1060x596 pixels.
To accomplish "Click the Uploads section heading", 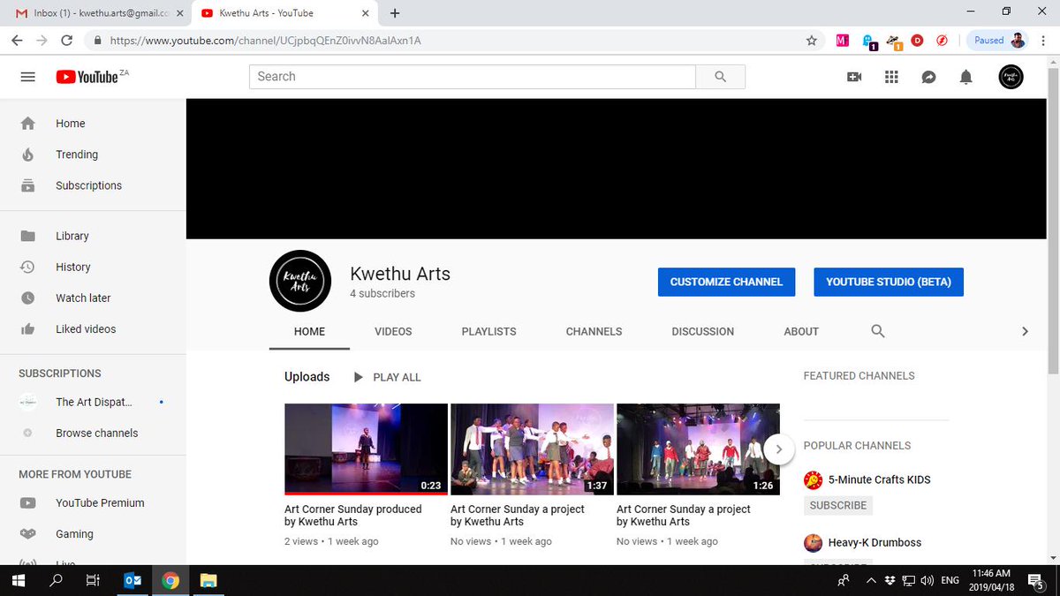I will click(307, 377).
